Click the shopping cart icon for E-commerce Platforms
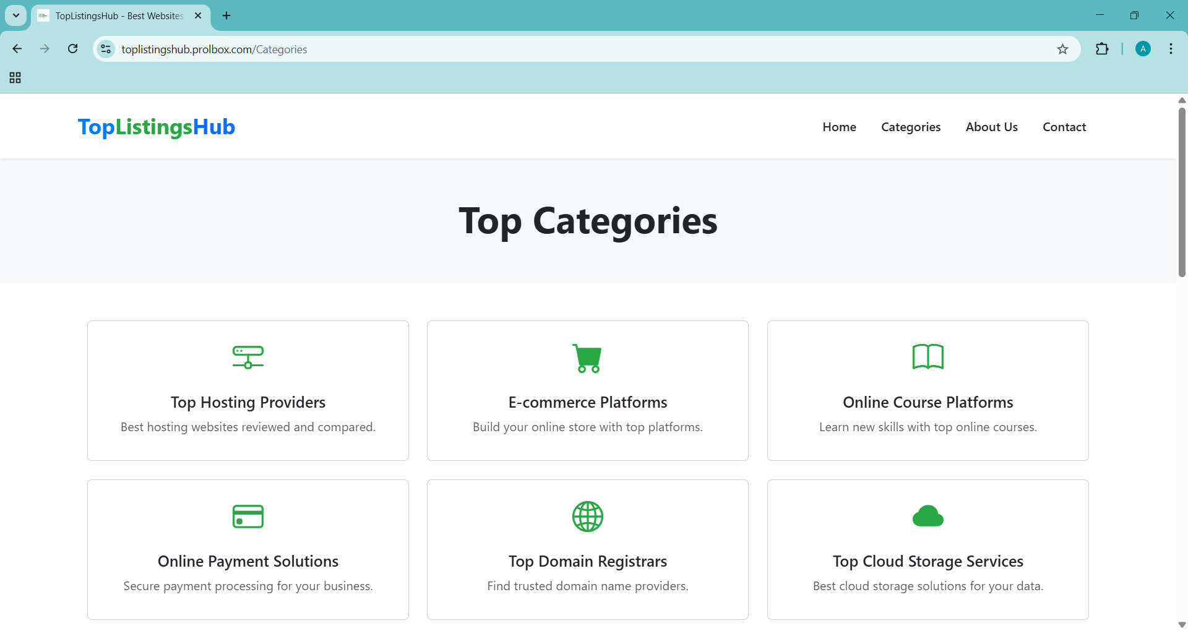1188x631 pixels. click(587, 358)
